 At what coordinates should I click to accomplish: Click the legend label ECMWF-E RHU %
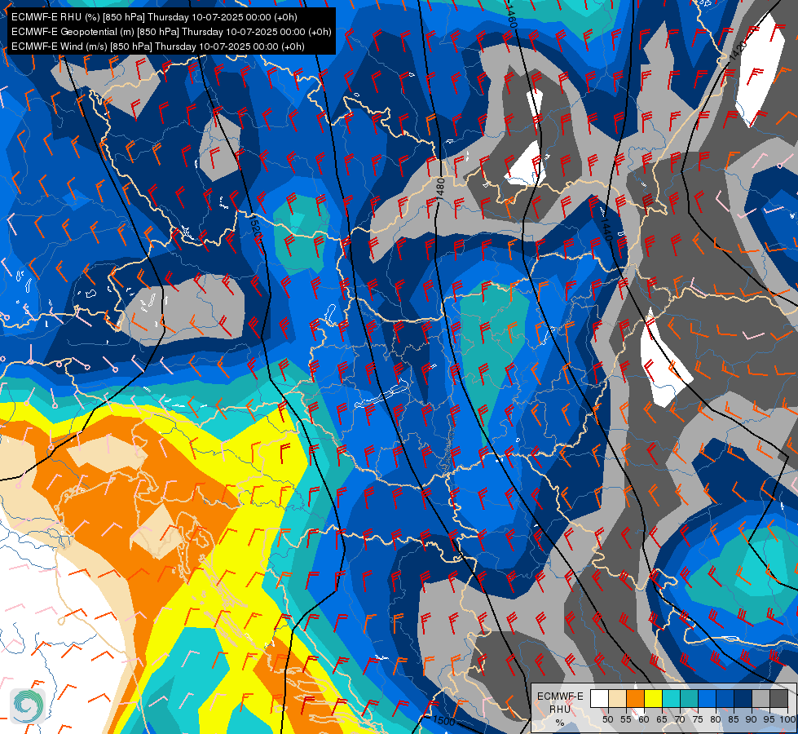[x=560, y=709]
